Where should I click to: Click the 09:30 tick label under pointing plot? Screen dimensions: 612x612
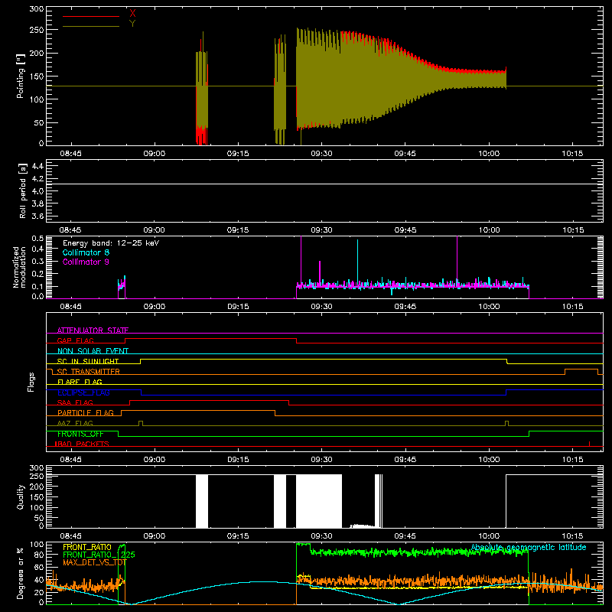(x=321, y=154)
